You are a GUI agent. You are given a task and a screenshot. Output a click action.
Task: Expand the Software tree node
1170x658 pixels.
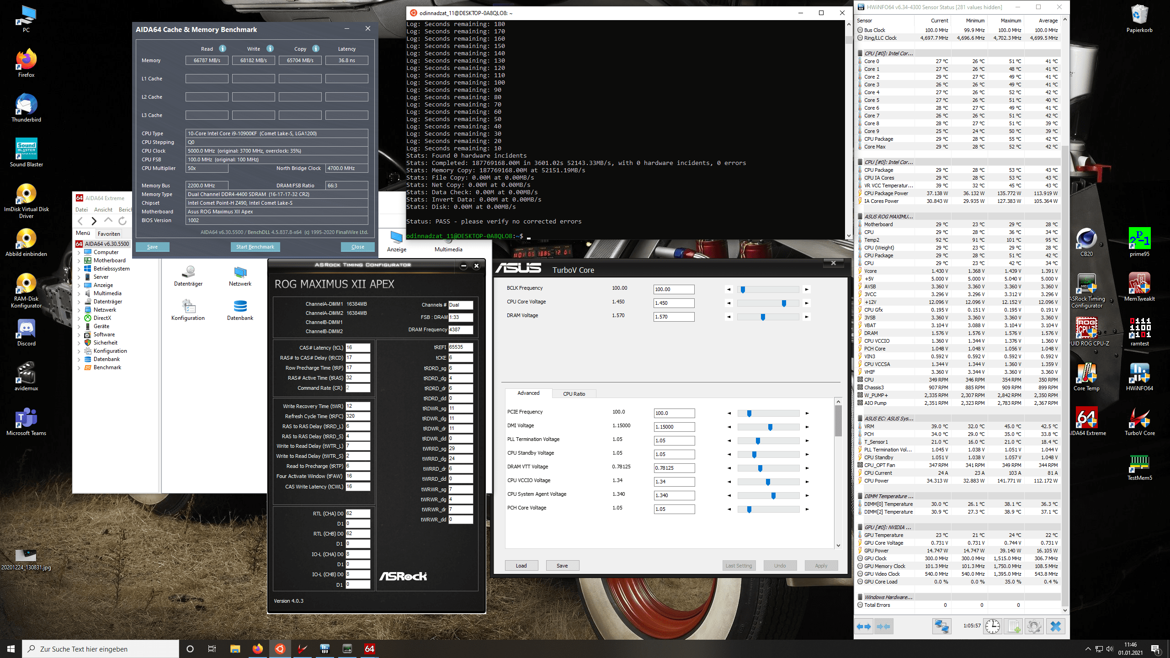click(x=79, y=334)
